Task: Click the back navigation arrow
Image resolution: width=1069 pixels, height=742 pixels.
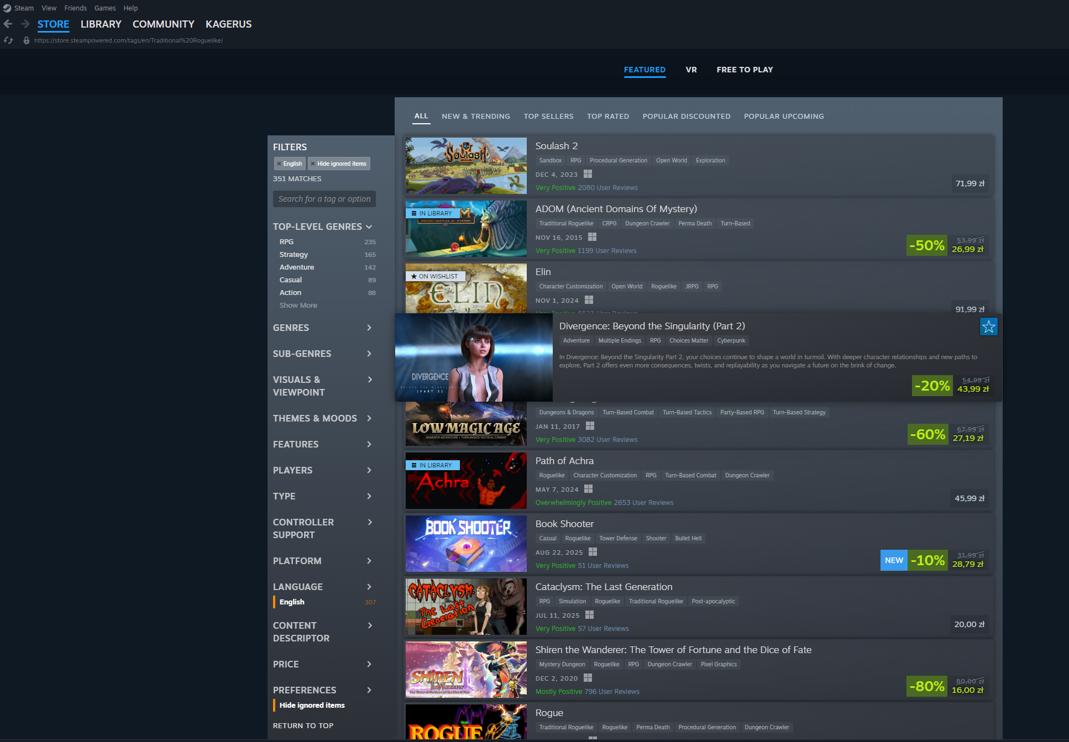Action: pos(8,24)
